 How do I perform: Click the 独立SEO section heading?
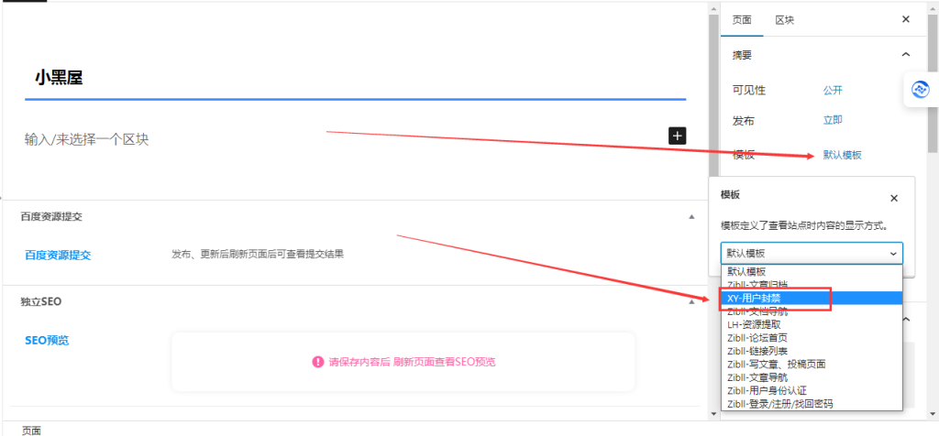coord(40,302)
